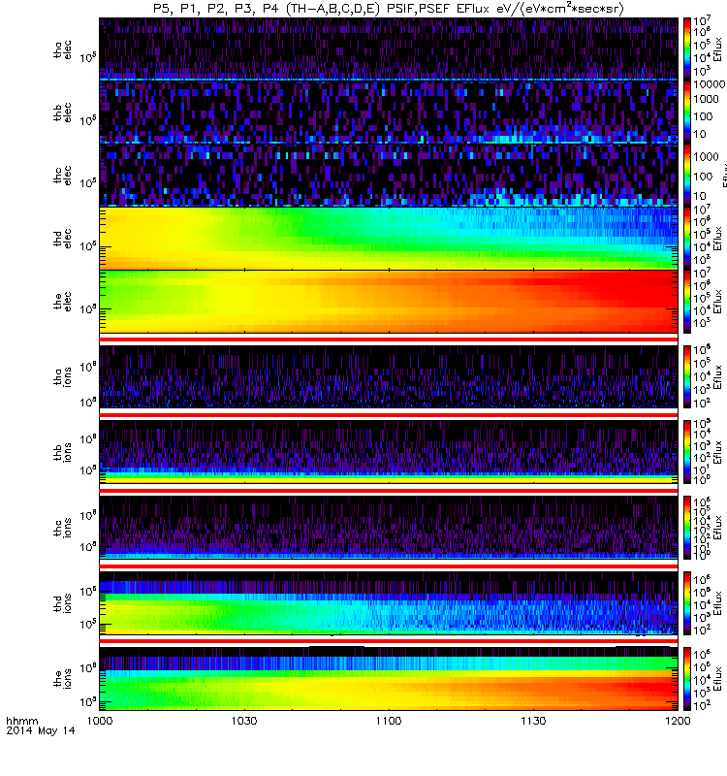Click the Eflux label beside the ions color bar
Image resolution: width=727 pixels, height=776 pixels.
(x=718, y=678)
